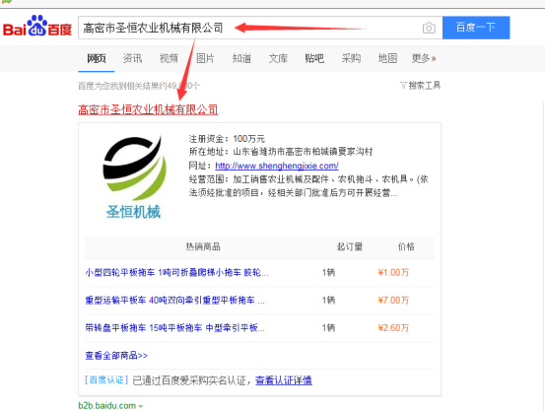The width and height of the screenshot is (546, 412).
Task: Switch to the 图片 tab
Action: [205, 58]
